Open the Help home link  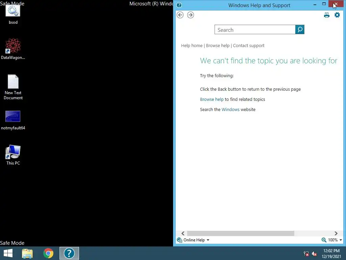pyautogui.click(x=192, y=46)
